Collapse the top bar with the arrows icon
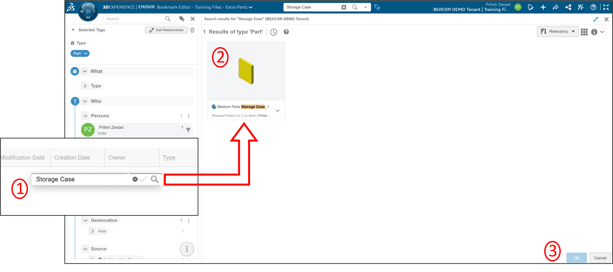This screenshot has width=613, height=272. pyautogui.click(x=606, y=7)
